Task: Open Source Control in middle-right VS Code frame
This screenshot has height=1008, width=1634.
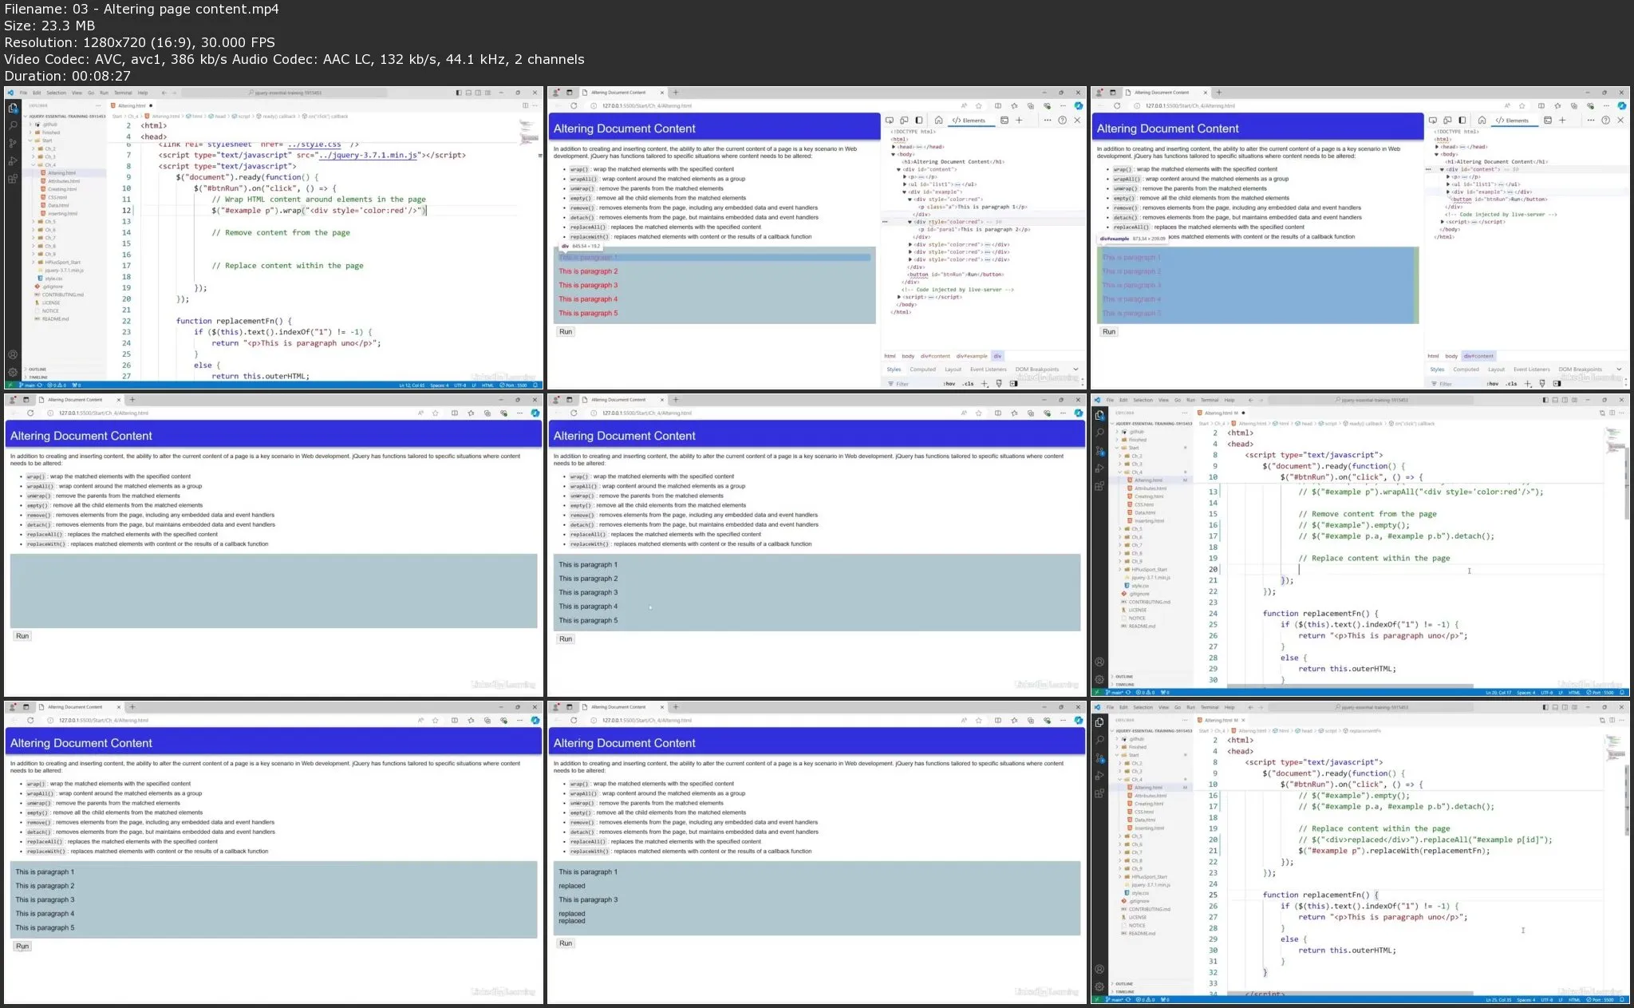Action: [1099, 451]
